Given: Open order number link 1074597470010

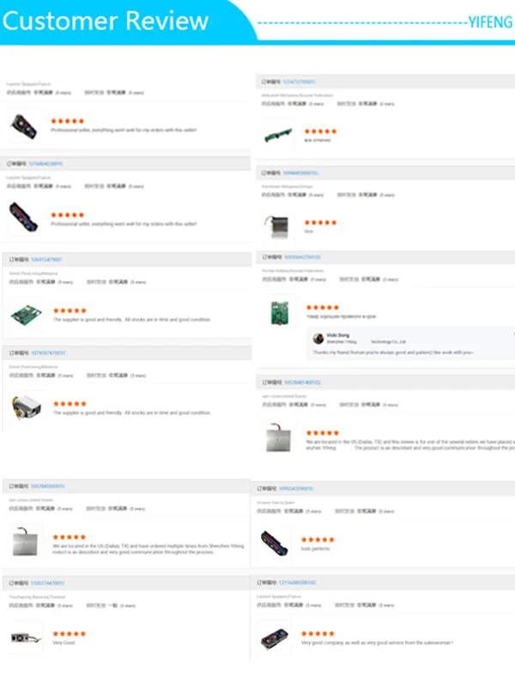Looking at the screenshot, I should tap(48, 352).
